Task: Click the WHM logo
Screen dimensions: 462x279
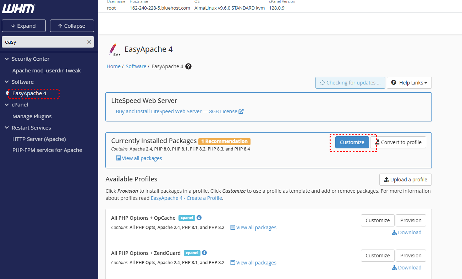Action: pyautogui.click(x=19, y=9)
